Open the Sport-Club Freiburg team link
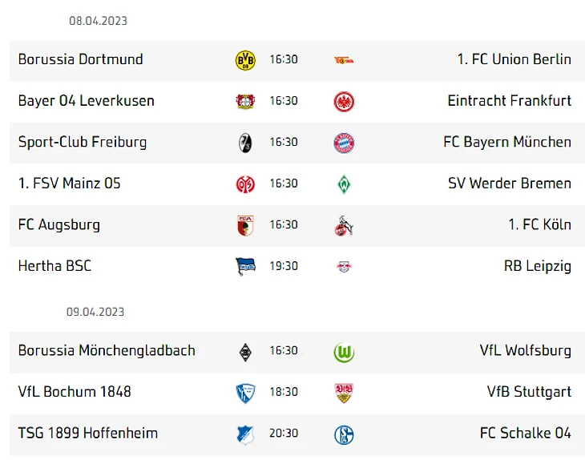 pos(83,142)
